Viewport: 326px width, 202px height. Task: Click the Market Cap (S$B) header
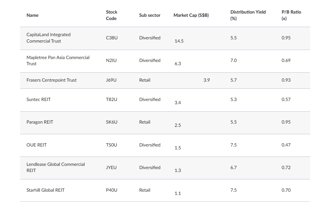pyautogui.click(x=191, y=15)
